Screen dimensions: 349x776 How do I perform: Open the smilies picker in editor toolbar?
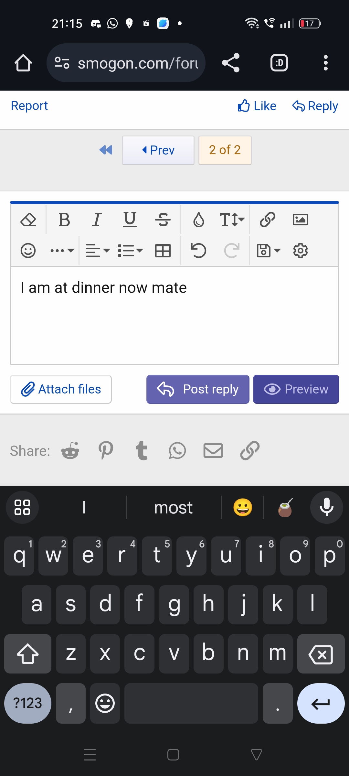point(28,251)
